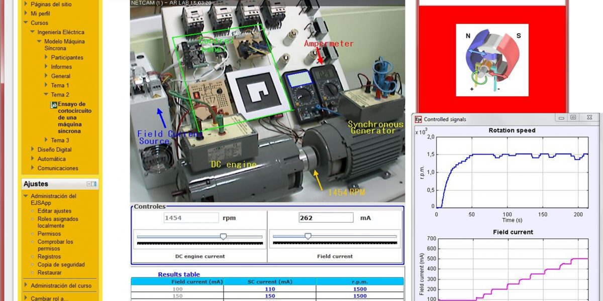Minimize the Controlled signals window
Screen dimensions: 603x301
[561, 117]
